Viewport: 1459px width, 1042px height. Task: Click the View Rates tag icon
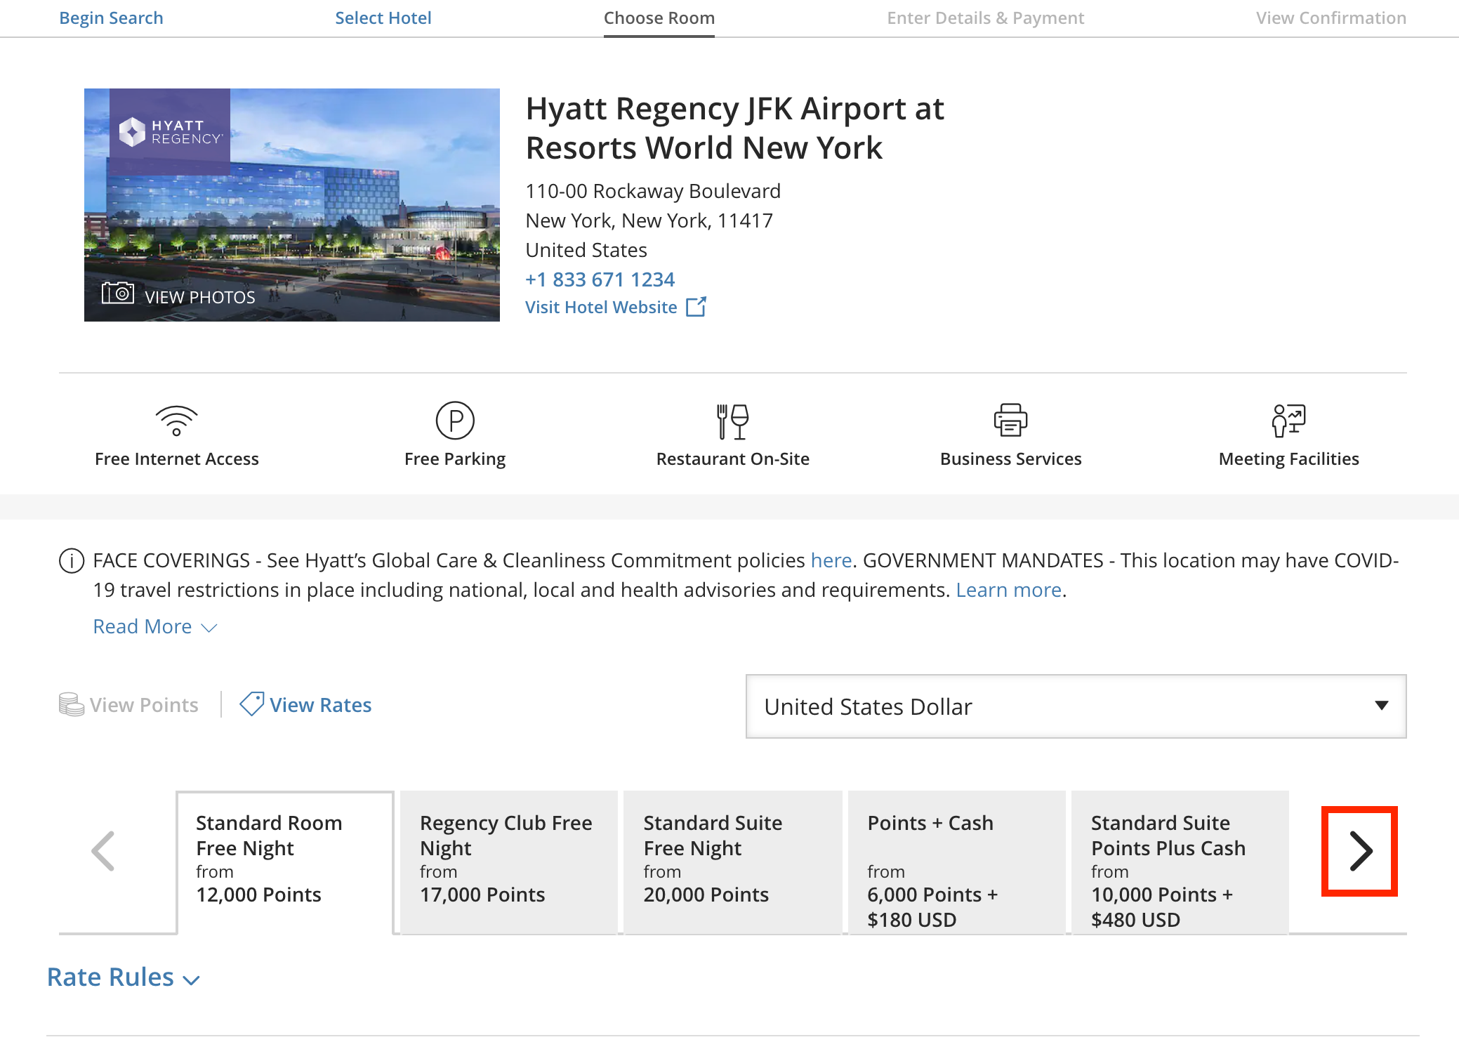pyautogui.click(x=251, y=704)
